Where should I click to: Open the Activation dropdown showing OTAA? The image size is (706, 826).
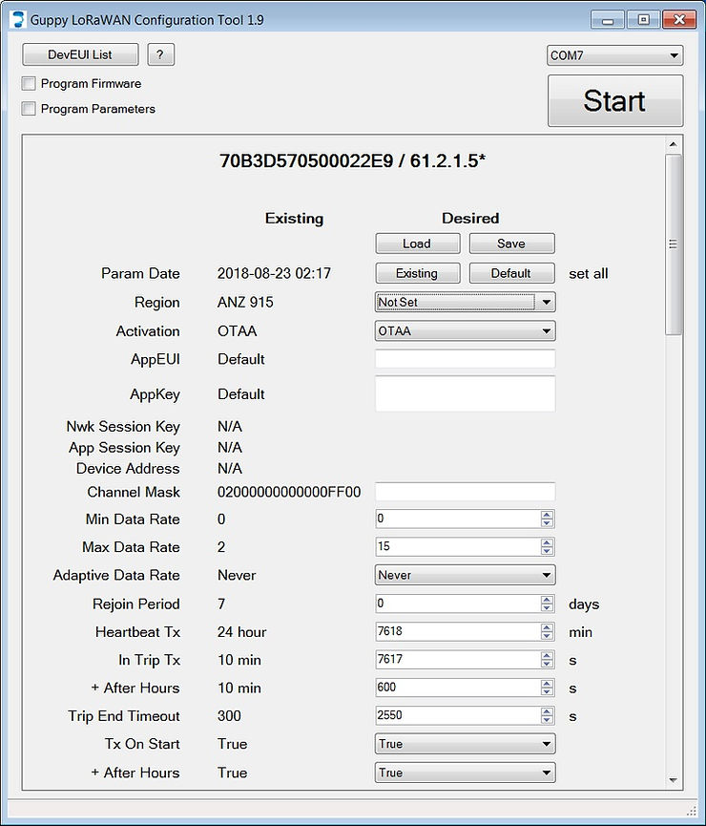[466, 331]
